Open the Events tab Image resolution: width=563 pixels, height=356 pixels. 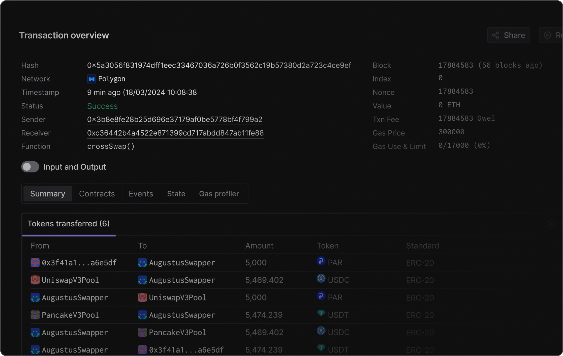(x=141, y=194)
